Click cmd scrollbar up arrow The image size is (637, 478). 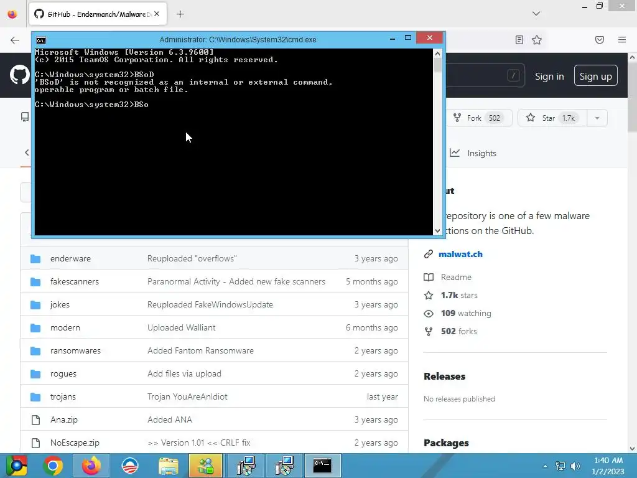coord(437,54)
